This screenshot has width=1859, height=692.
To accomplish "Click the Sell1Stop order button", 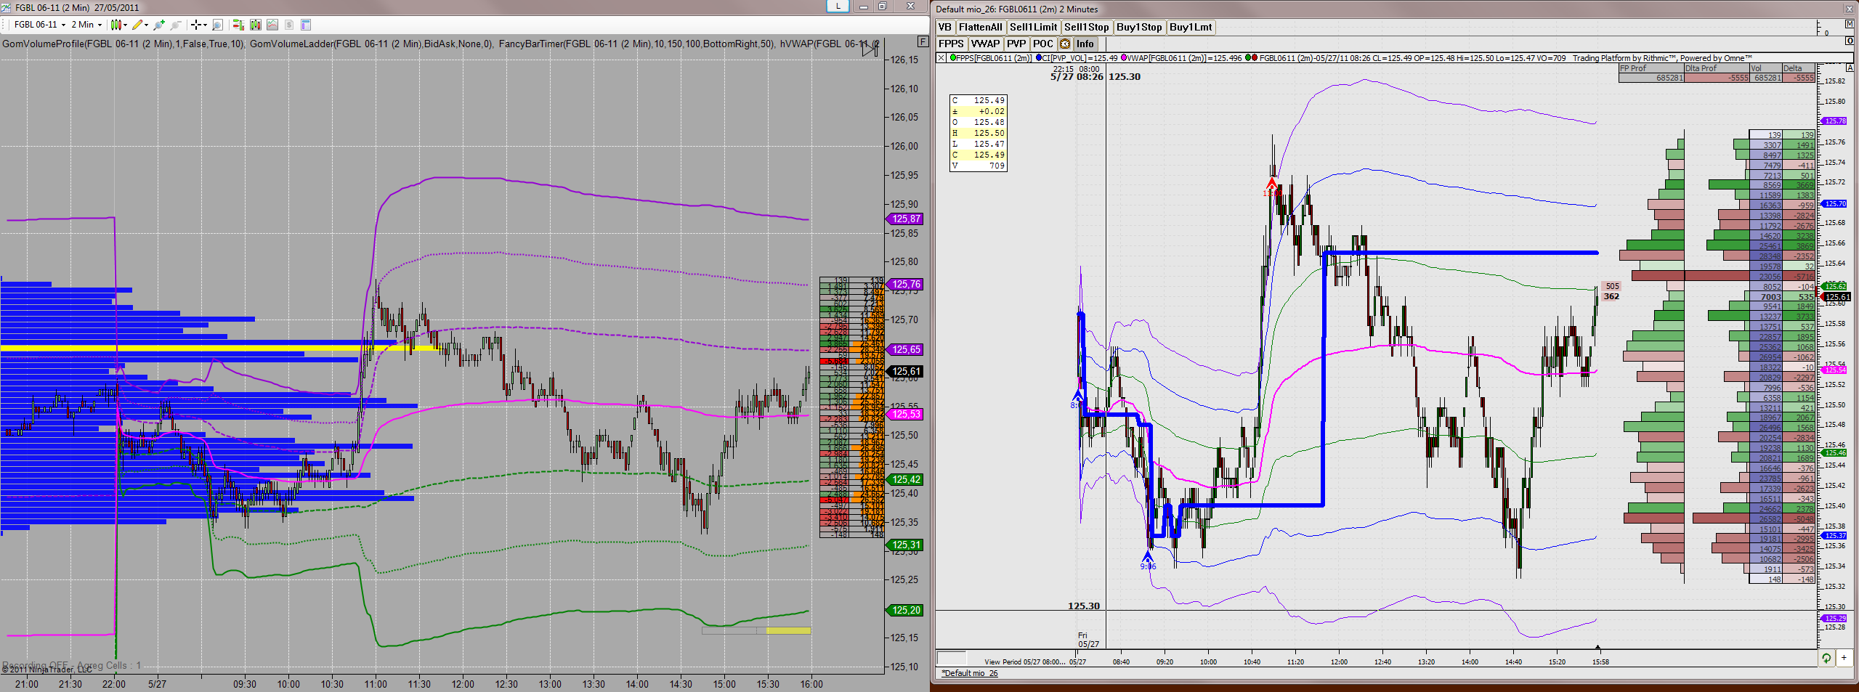I will 1087,28.
